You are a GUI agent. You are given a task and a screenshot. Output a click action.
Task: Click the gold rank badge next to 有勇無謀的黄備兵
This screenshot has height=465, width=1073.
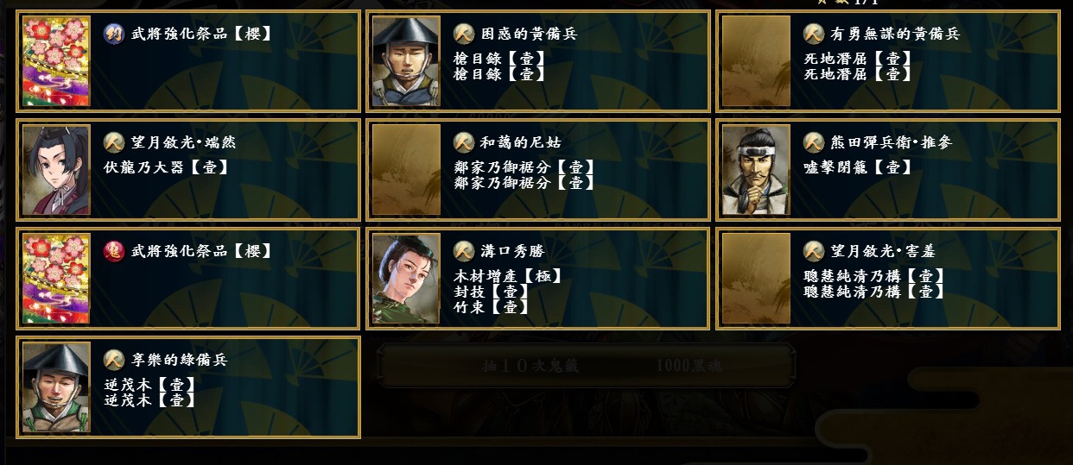pyautogui.click(x=814, y=34)
